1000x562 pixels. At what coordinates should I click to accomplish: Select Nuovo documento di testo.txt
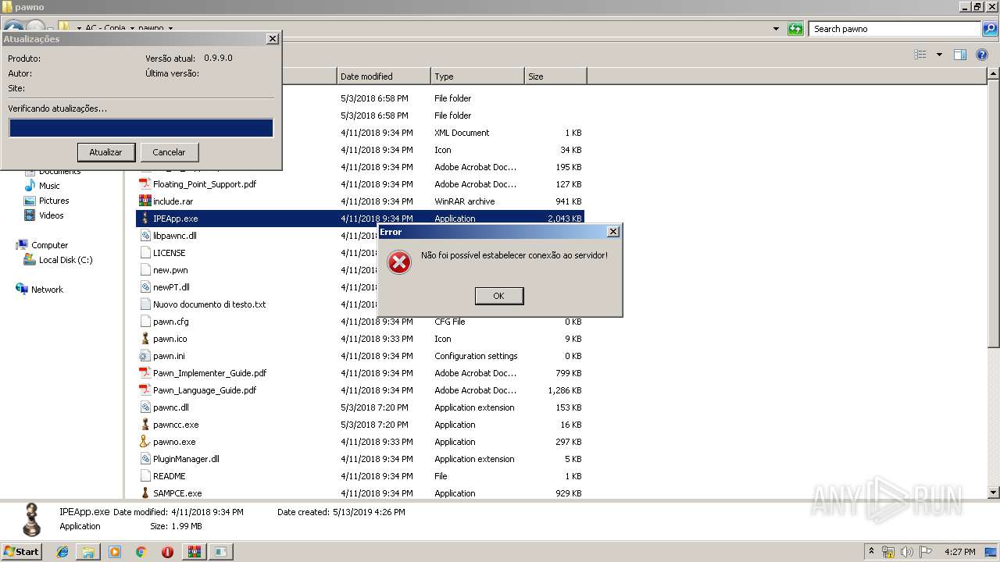coord(209,304)
